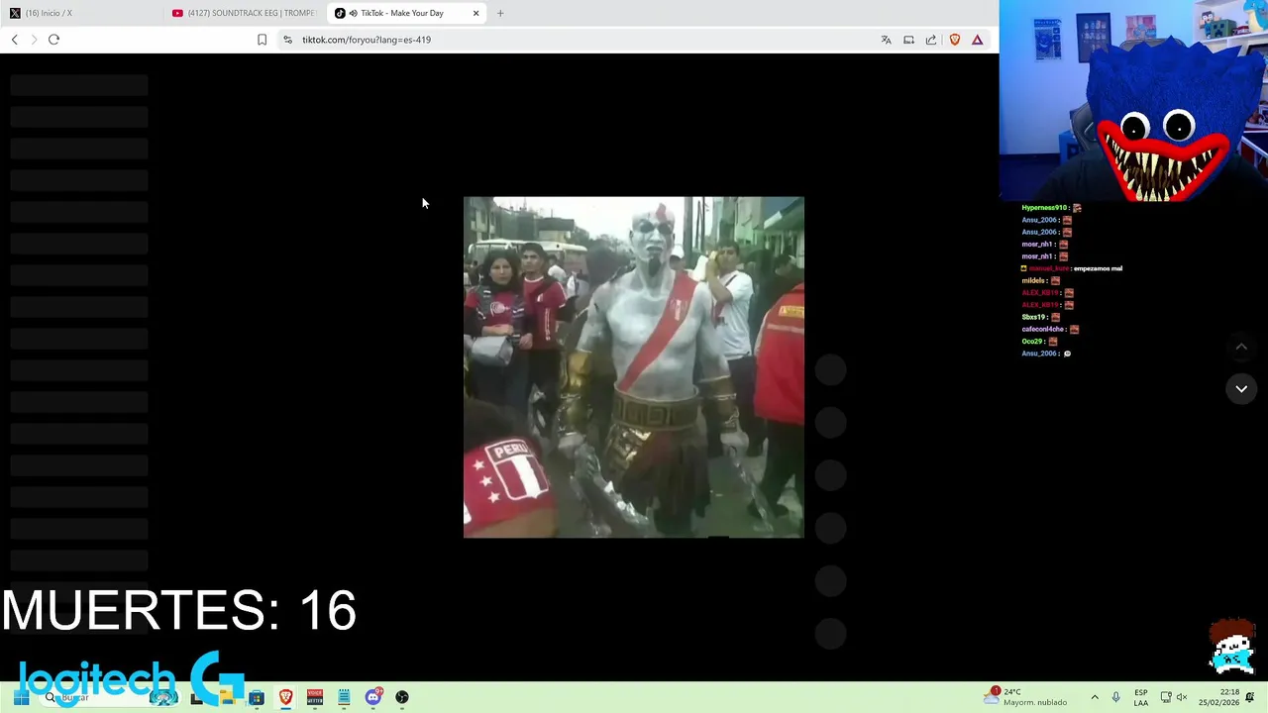Open the translate page icon
This screenshot has width=1268, height=713.
886,40
